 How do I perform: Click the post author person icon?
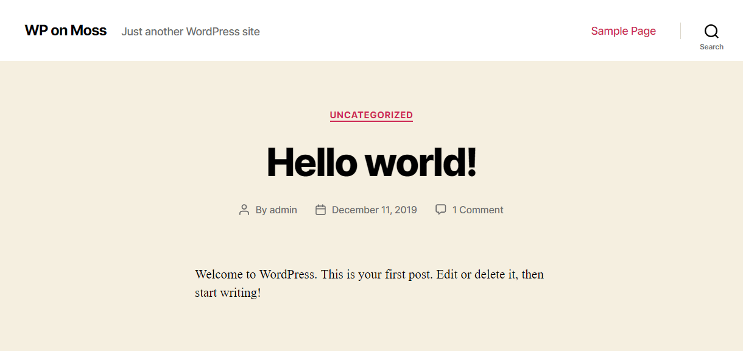pyautogui.click(x=244, y=210)
